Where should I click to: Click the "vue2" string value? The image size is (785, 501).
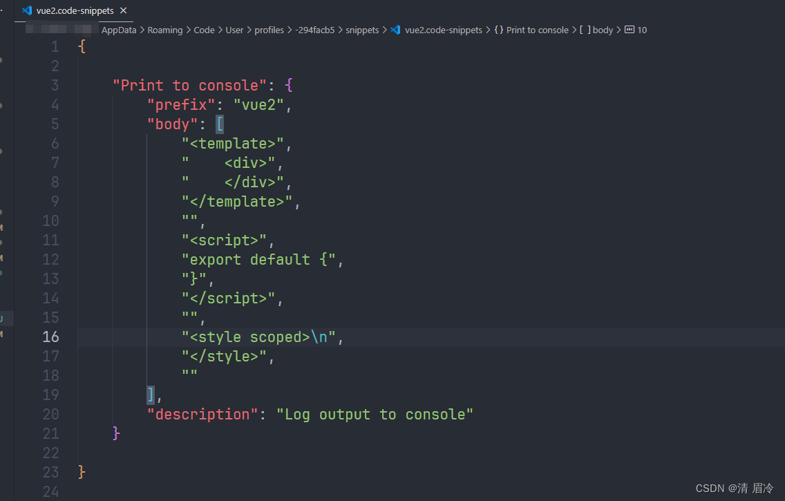(x=258, y=104)
